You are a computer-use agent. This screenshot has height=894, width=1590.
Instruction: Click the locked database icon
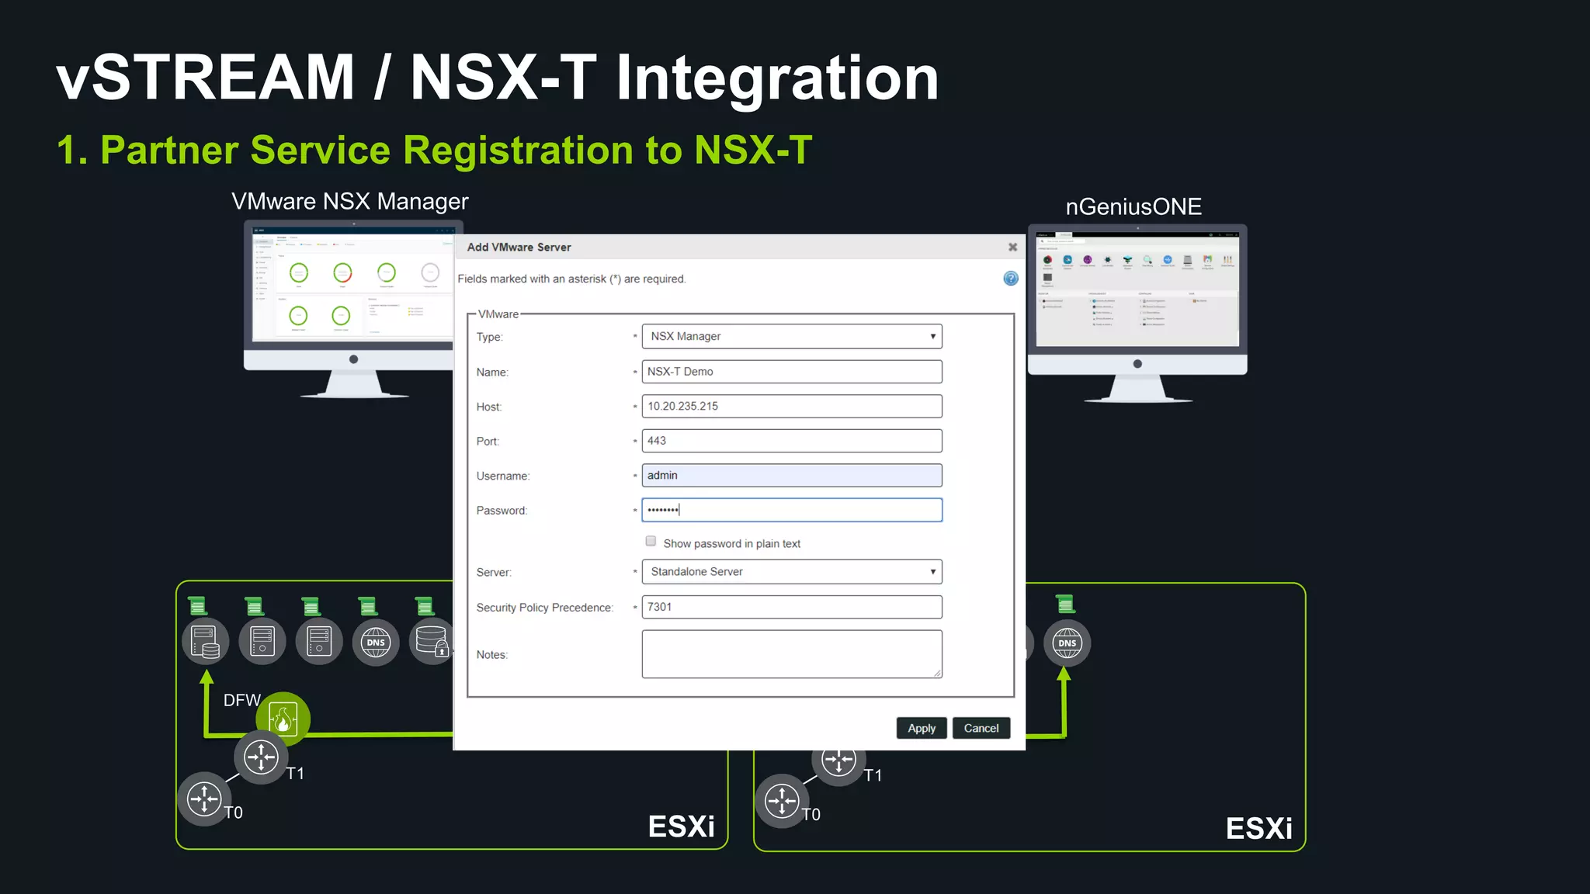coord(432,642)
